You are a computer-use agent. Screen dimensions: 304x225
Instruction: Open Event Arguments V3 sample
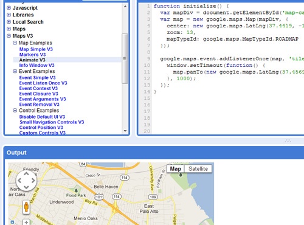pos(43,99)
